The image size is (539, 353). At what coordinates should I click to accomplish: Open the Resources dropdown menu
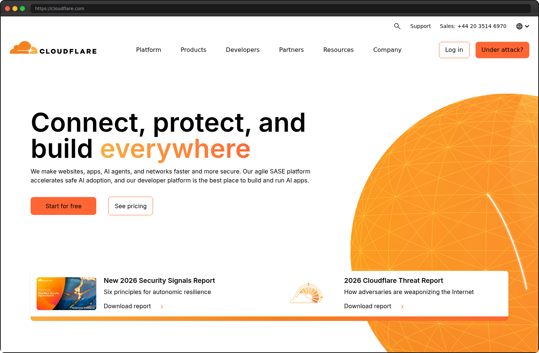click(338, 50)
